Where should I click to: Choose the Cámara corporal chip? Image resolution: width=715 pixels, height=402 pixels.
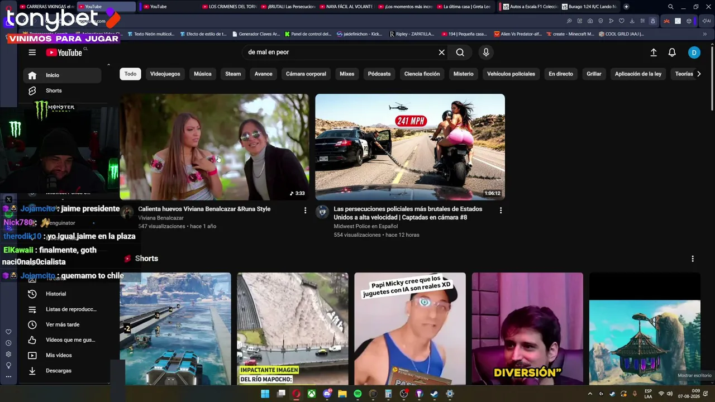306,74
